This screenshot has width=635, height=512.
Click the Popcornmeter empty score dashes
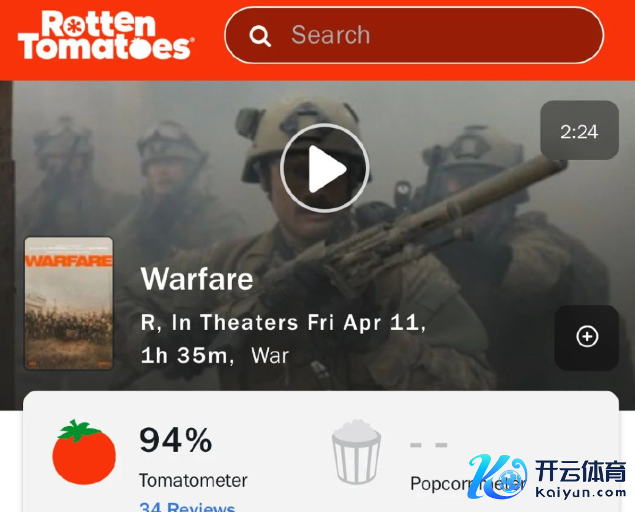pyautogui.click(x=429, y=445)
